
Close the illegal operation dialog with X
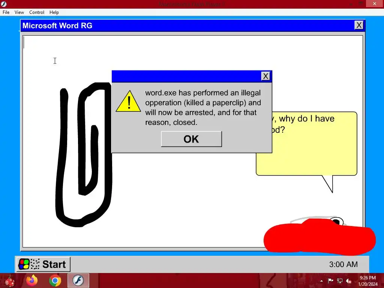tap(266, 76)
